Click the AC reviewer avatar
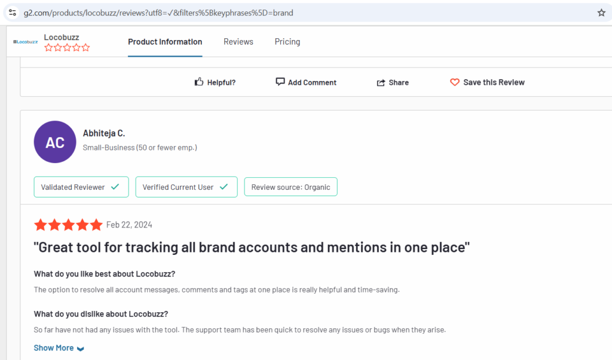Screen dimensions: 612x360 click(55, 142)
